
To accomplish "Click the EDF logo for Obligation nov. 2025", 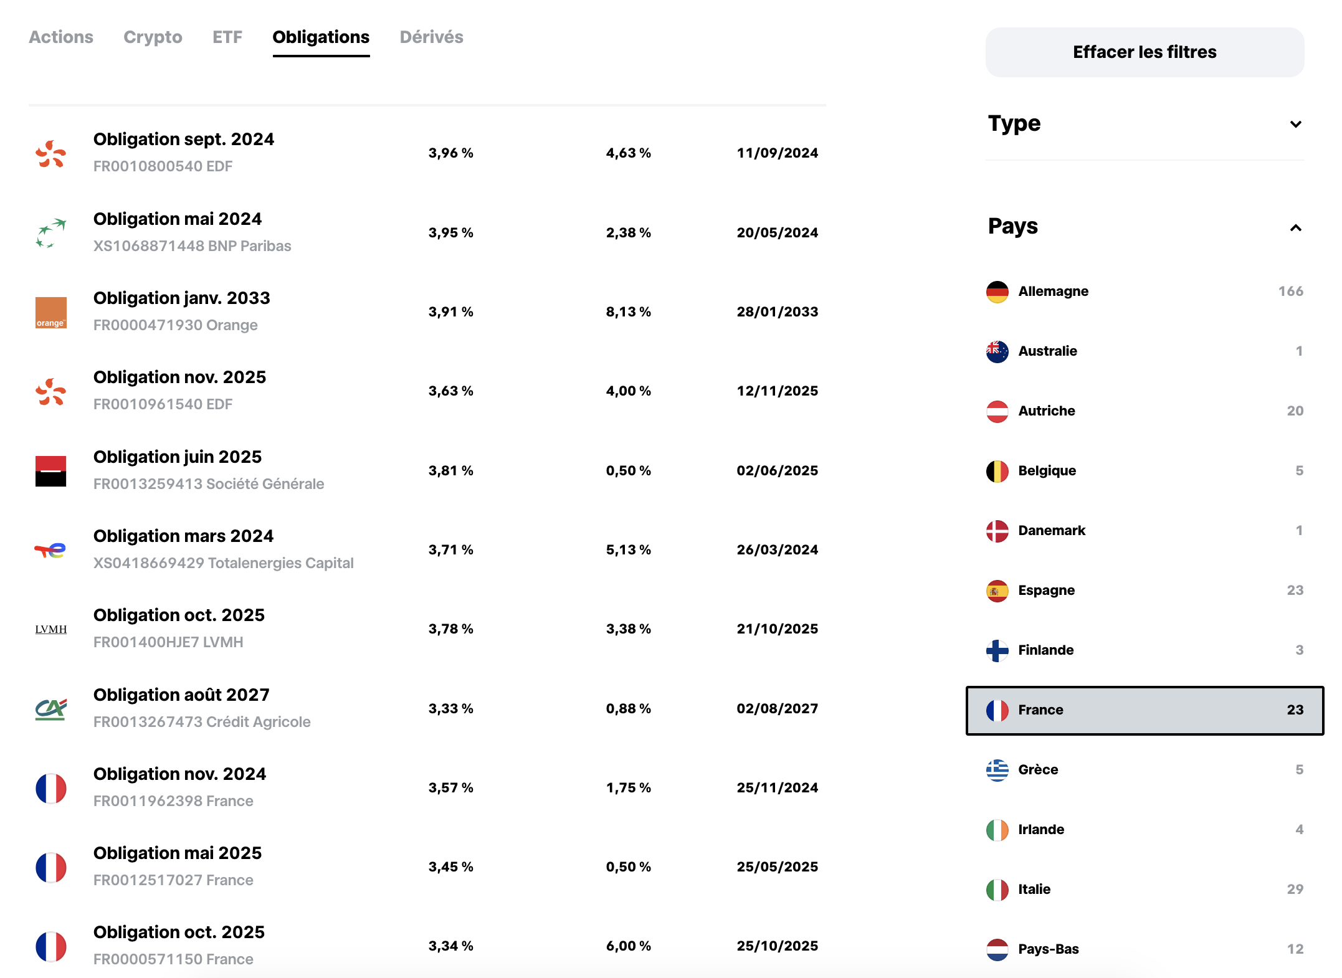I will 50,391.
